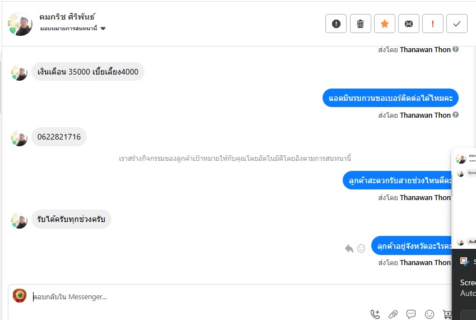Reply to the last sent message arrow
Image resolution: width=476 pixels, height=320 pixels.
click(x=349, y=248)
